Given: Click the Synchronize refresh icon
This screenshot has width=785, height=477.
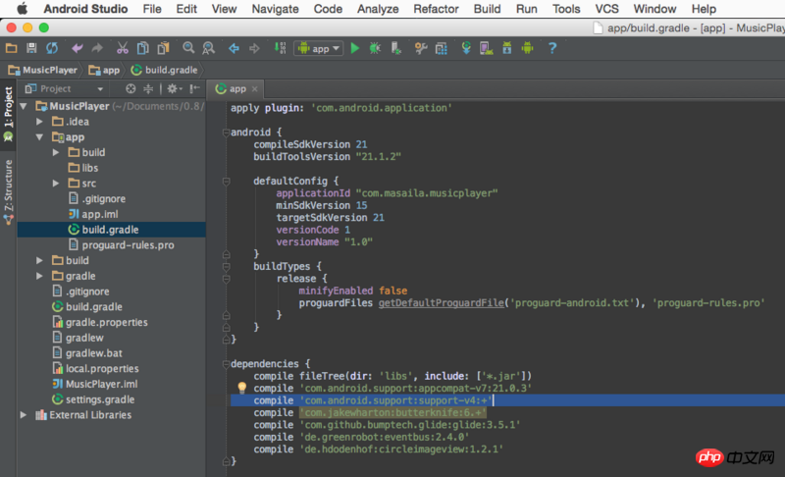Looking at the screenshot, I should (x=52, y=48).
